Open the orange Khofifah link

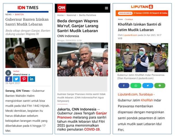click(147, 100)
